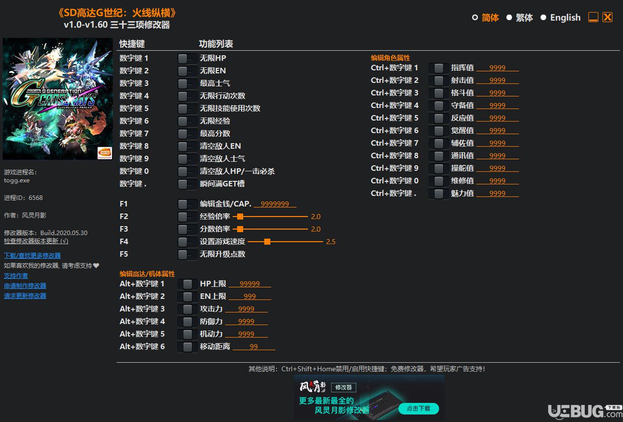Adjust the 设置游戏速度 slider
The width and height of the screenshot is (623, 422).
click(x=285, y=242)
